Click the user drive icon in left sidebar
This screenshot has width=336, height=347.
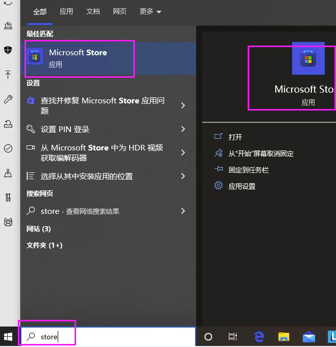pos(8,124)
